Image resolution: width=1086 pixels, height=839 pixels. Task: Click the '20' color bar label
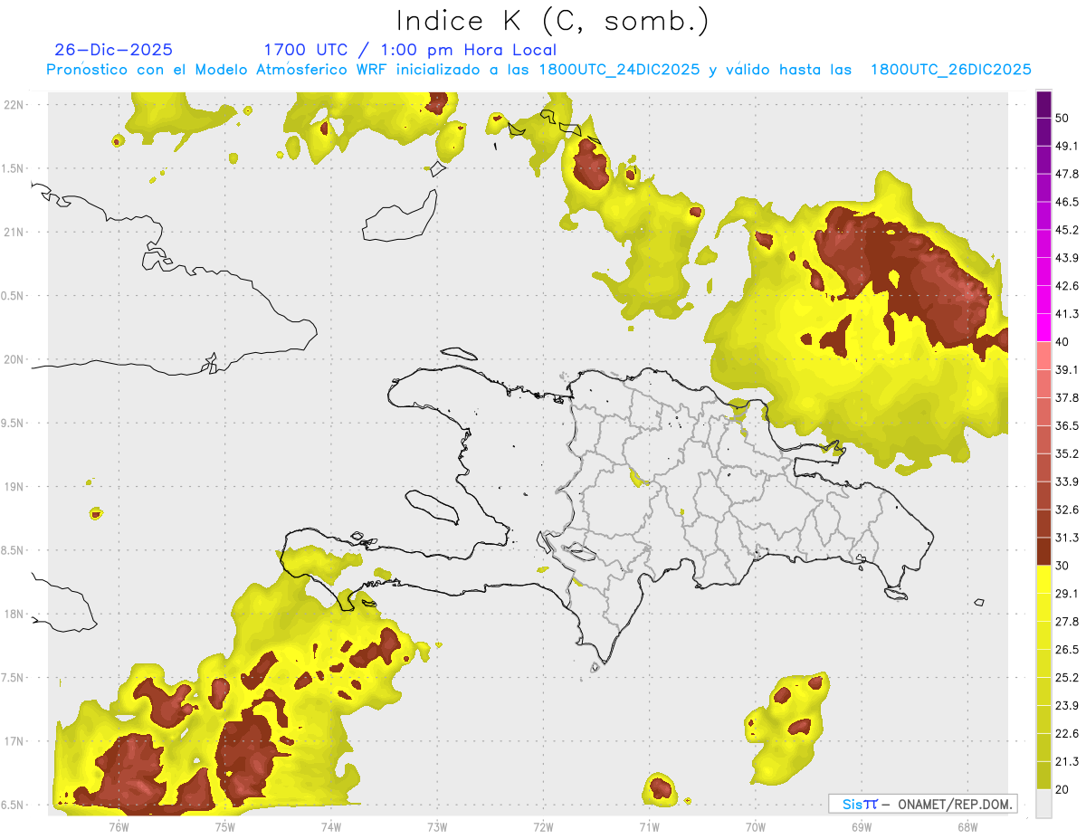(x=1062, y=789)
